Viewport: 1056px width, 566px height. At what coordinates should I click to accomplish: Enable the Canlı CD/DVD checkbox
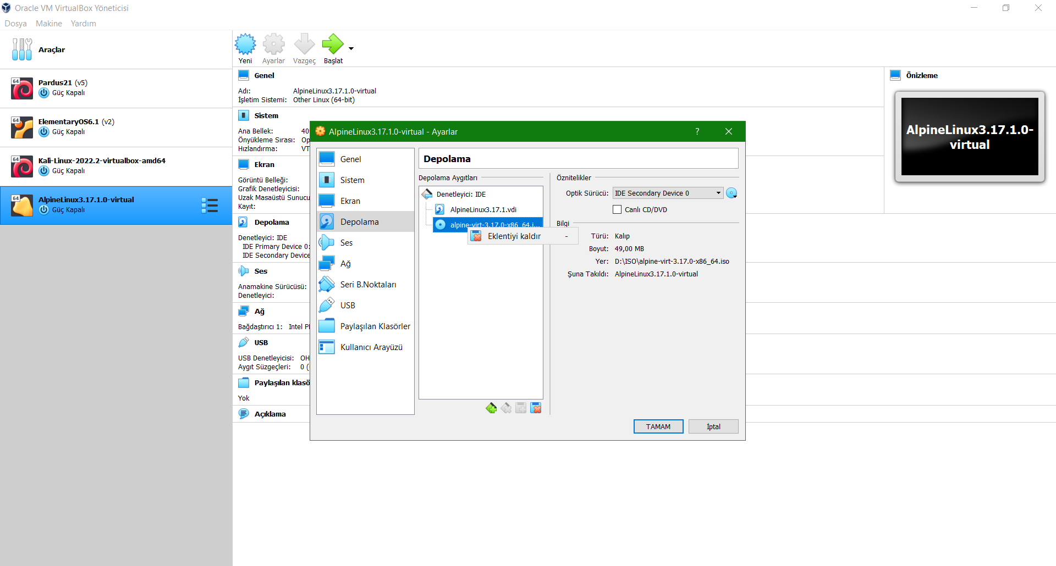point(617,210)
